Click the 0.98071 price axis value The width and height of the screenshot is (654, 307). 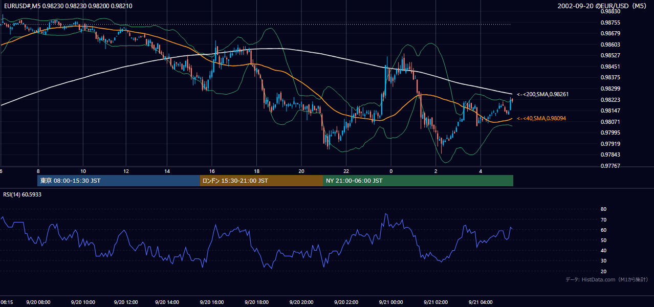pos(610,122)
